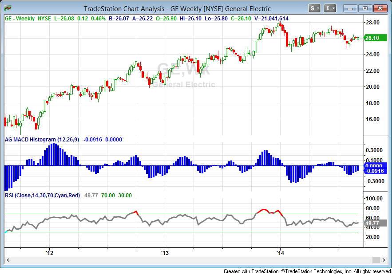The height and width of the screenshot is (274, 392).
Task: Select the RSI (Close,14,30,70,Cyan,Red) indicator label
Action: pyautogui.click(x=42, y=195)
